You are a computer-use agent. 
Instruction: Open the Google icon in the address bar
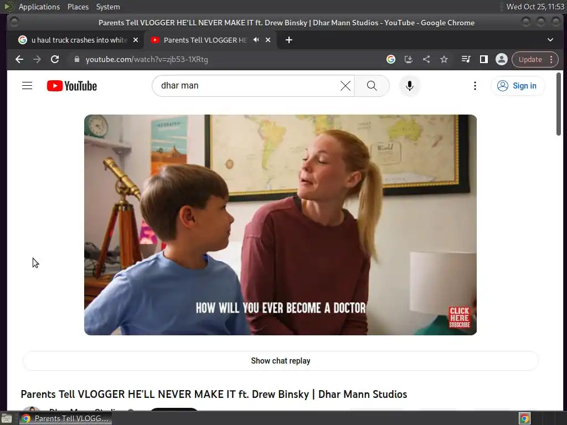click(x=390, y=59)
